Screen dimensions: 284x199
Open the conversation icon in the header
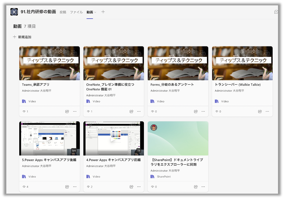(x=276, y=12)
